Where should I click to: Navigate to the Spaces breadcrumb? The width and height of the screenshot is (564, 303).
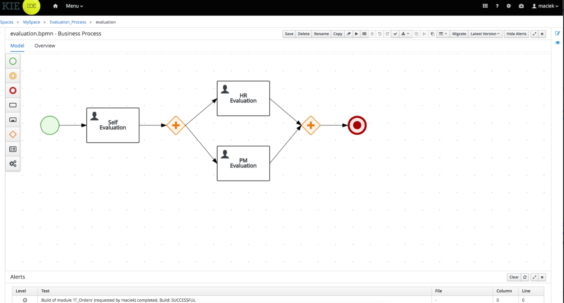point(7,22)
